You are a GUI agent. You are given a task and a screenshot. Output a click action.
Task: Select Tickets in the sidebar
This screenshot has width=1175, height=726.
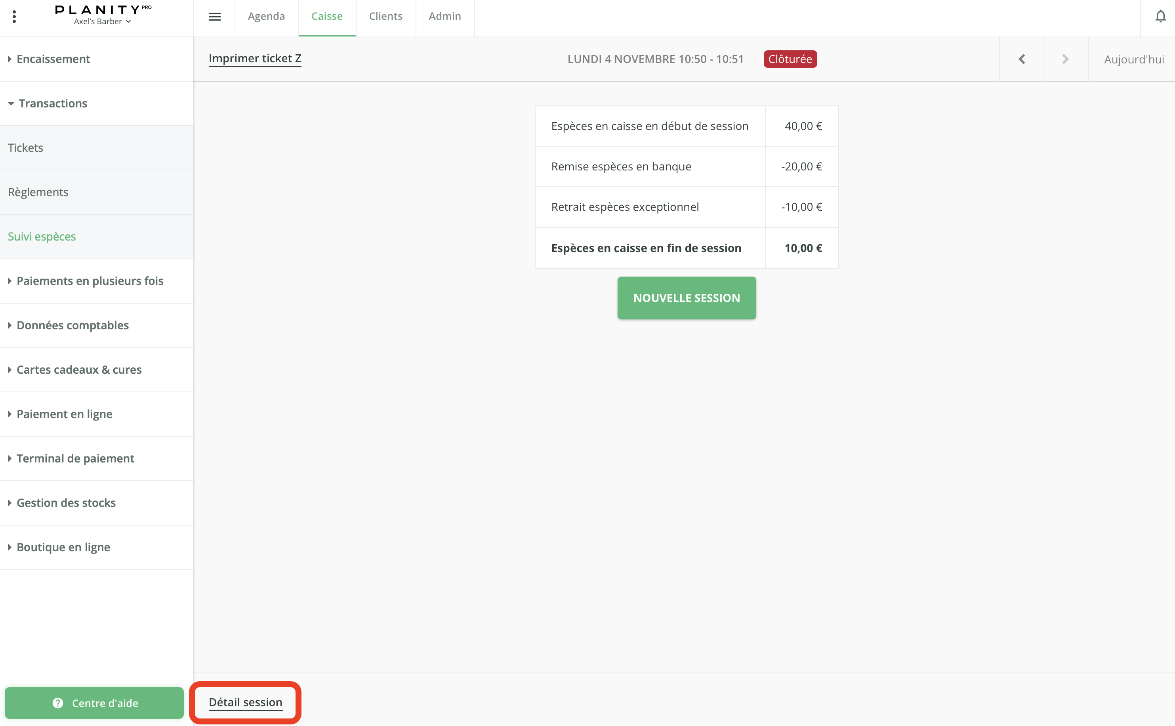tap(25, 148)
